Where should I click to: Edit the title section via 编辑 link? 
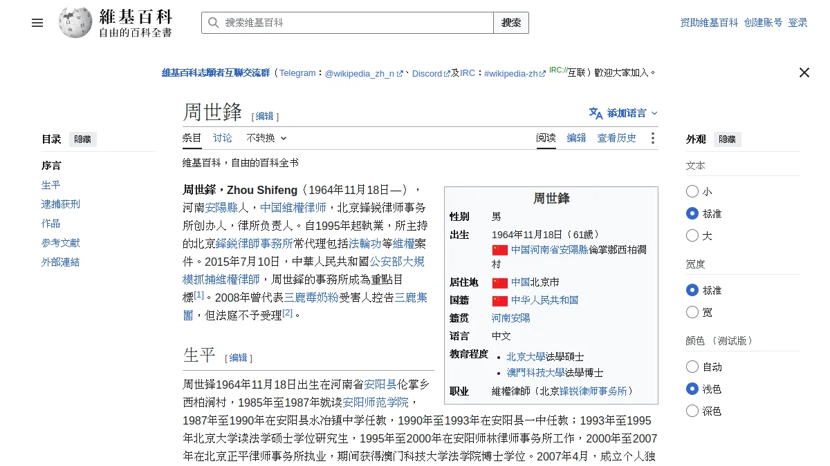tap(265, 116)
